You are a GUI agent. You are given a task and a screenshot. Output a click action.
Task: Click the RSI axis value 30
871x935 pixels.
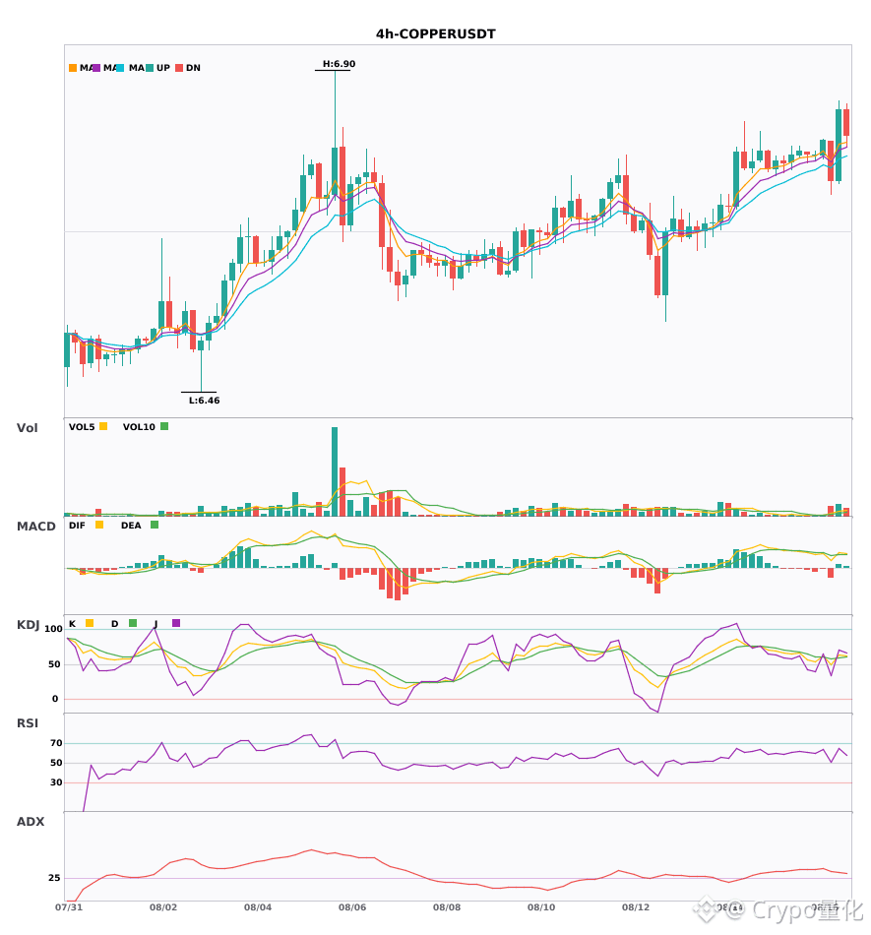pos(56,782)
